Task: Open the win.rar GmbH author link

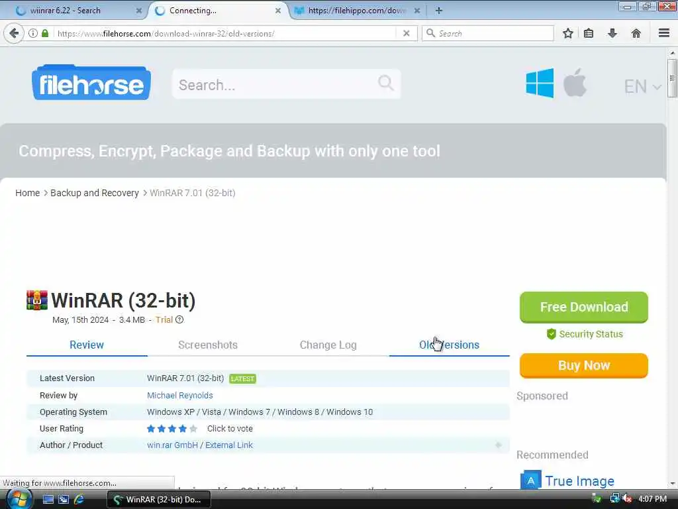Action: click(172, 445)
